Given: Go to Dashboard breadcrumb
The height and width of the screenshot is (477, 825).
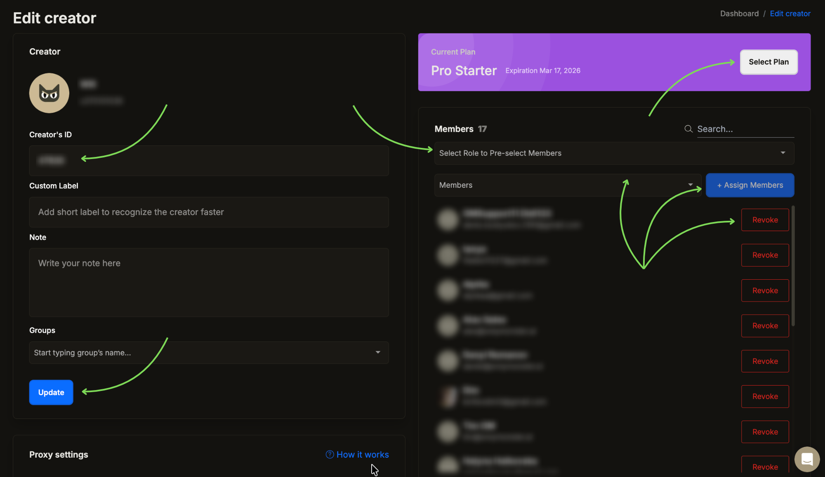Looking at the screenshot, I should pyautogui.click(x=739, y=14).
